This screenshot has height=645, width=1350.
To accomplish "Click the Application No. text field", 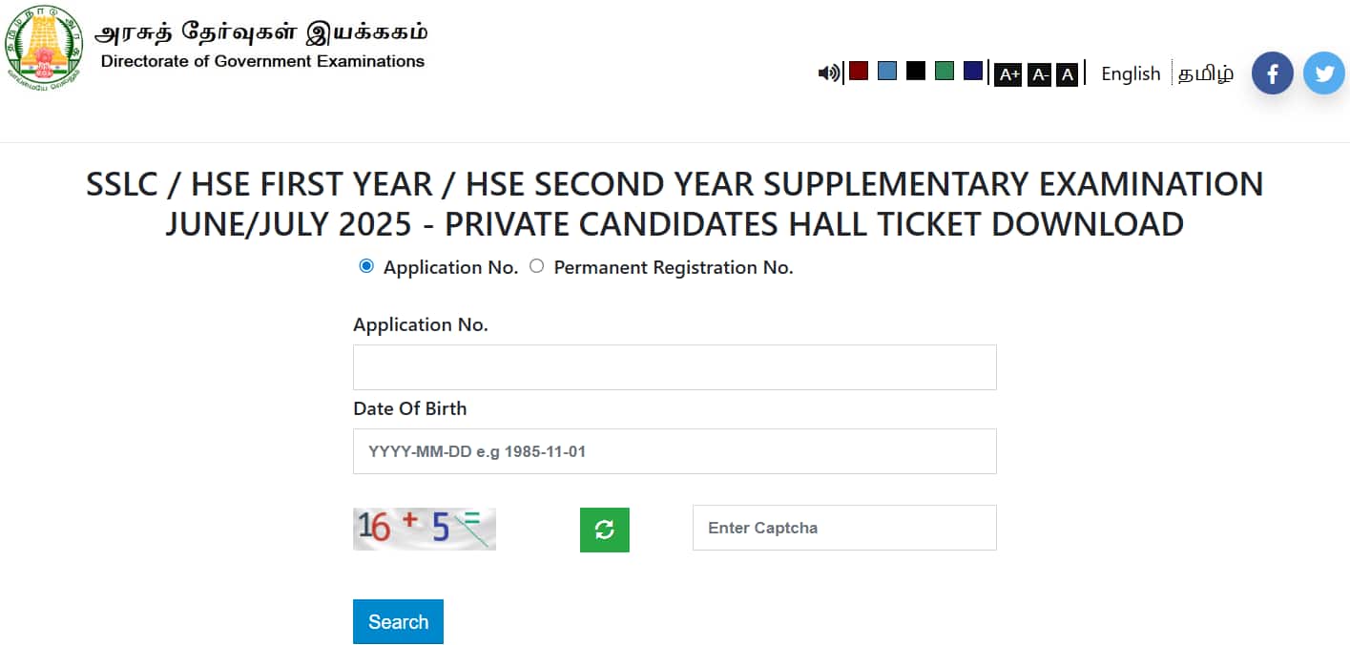I will [675, 367].
